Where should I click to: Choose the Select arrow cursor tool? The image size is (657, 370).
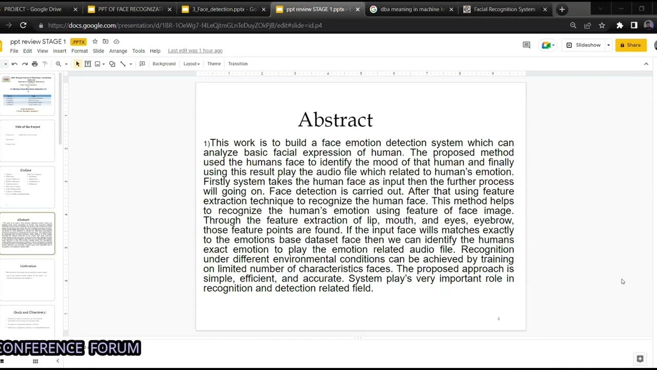[78, 64]
